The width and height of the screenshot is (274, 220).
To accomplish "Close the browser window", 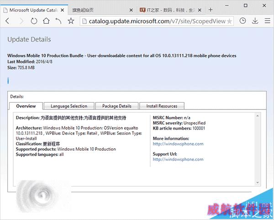I will 264,5.
